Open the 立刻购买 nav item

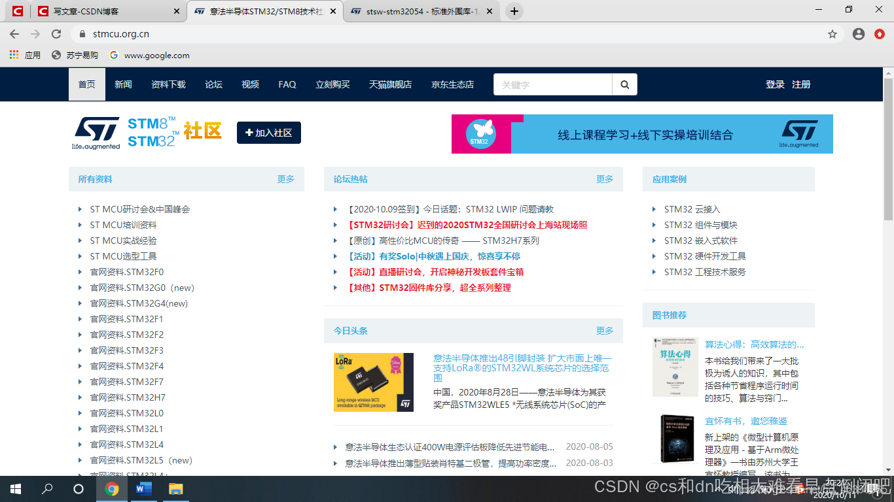coord(332,84)
